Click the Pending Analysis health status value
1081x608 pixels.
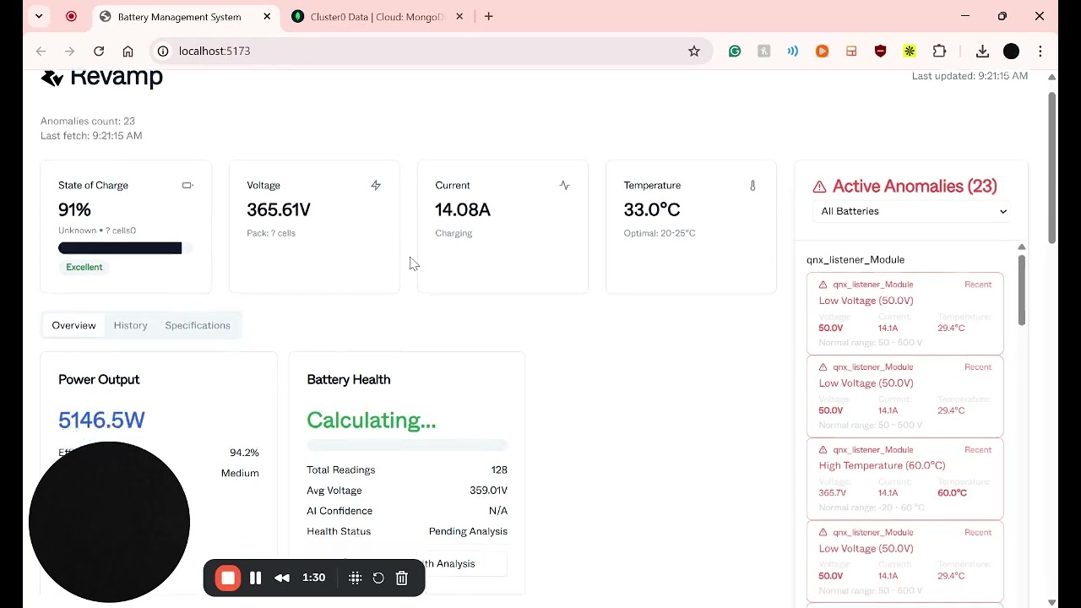point(468,531)
